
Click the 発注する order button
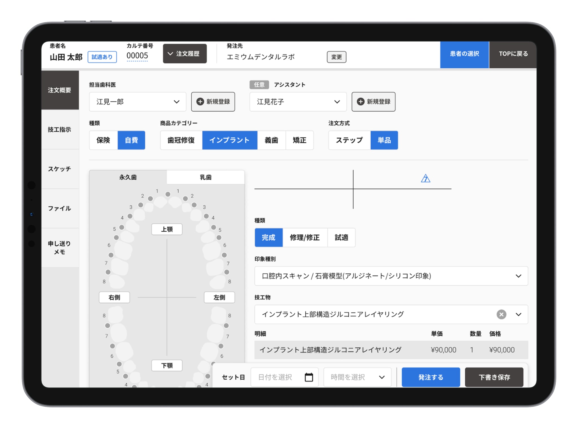point(430,377)
